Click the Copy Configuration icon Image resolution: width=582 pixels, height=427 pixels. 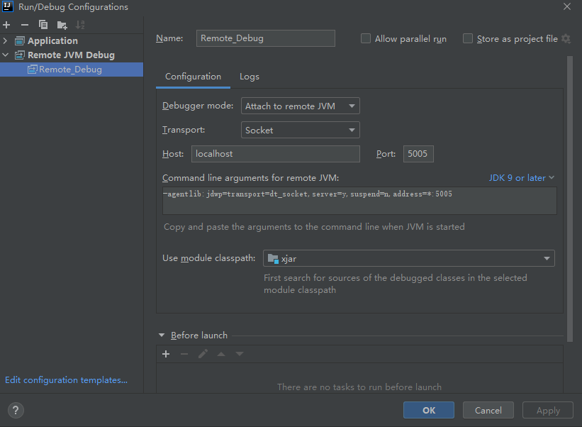[x=43, y=25]
